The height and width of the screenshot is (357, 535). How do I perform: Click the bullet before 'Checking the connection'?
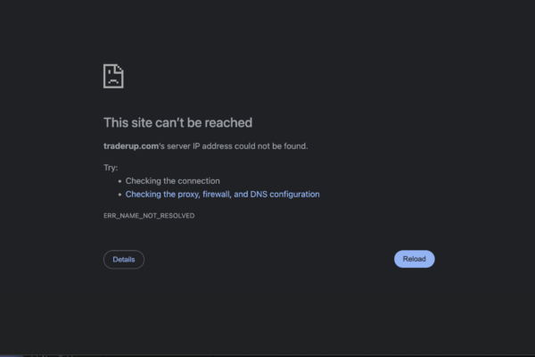coord(119,181)
